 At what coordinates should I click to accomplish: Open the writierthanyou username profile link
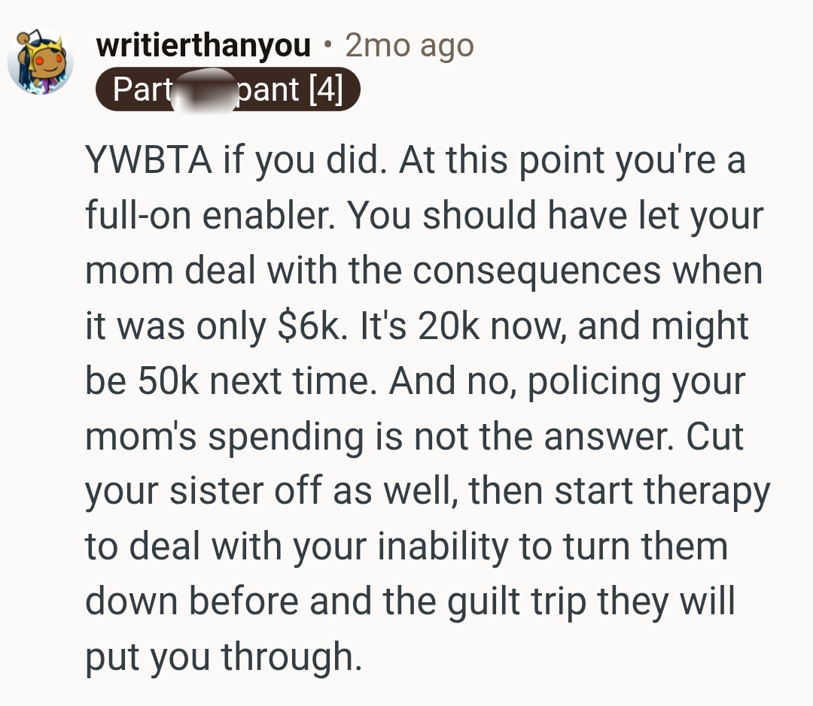[203, 45]
